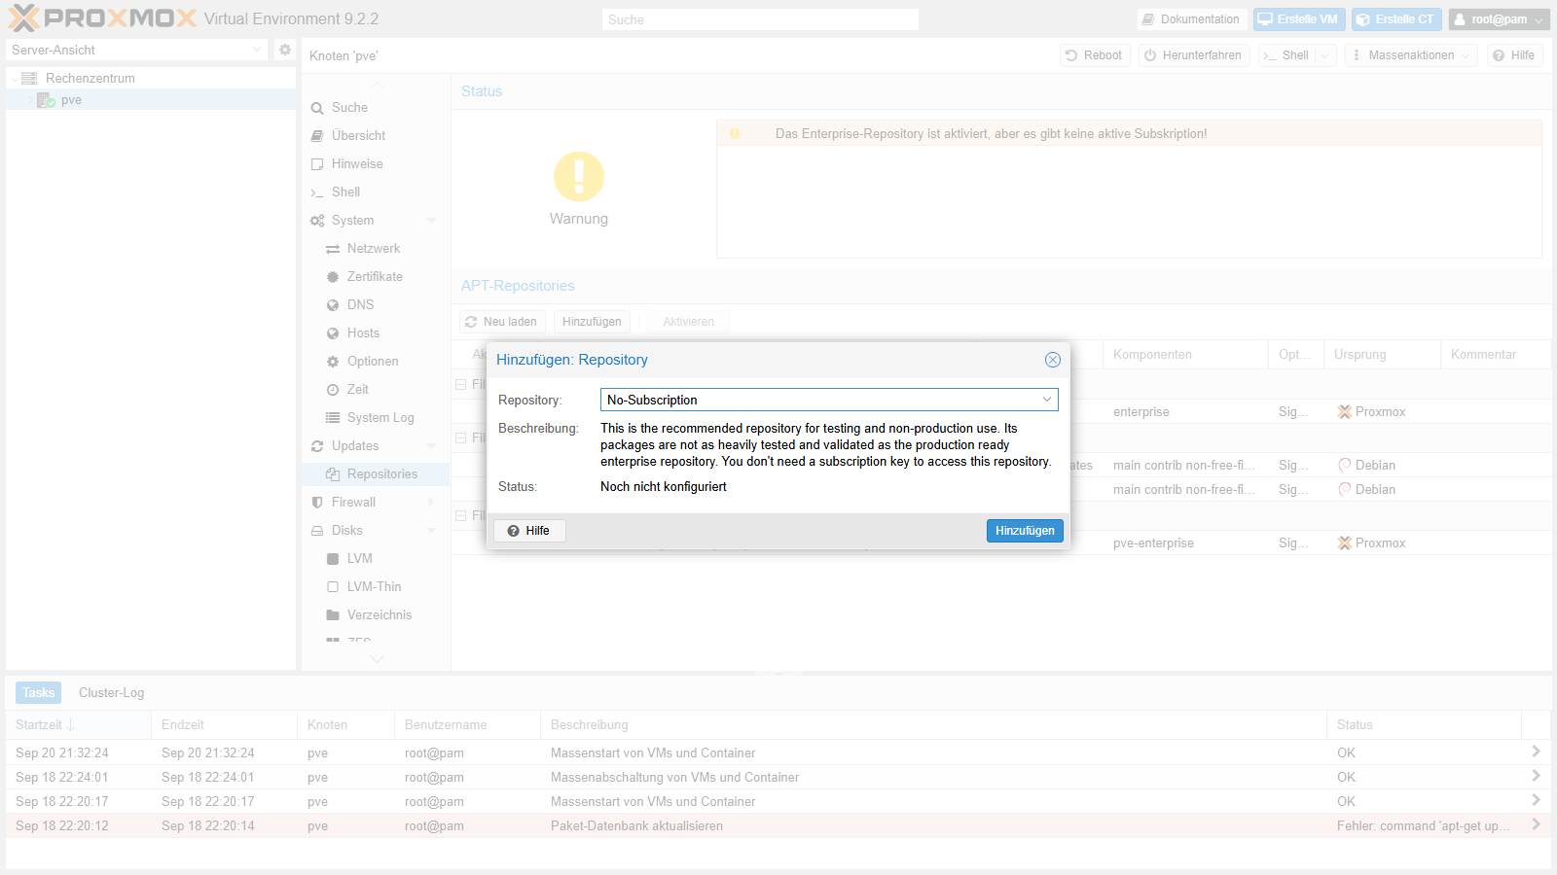Expand the Shell button dropdown arrow
1557x875 pixels.
[x=1324, y=55]
